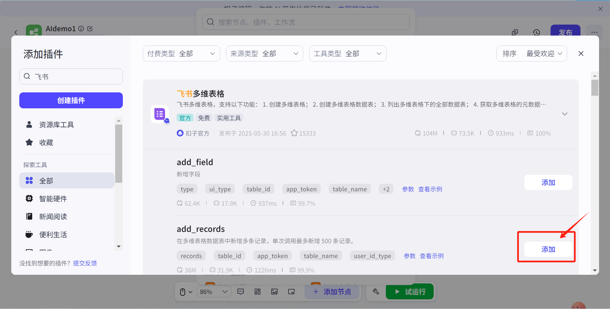
Task: Click the mouse mode icon in bottom toolbar
Action: pyautogui.click(x=183, y=292)
